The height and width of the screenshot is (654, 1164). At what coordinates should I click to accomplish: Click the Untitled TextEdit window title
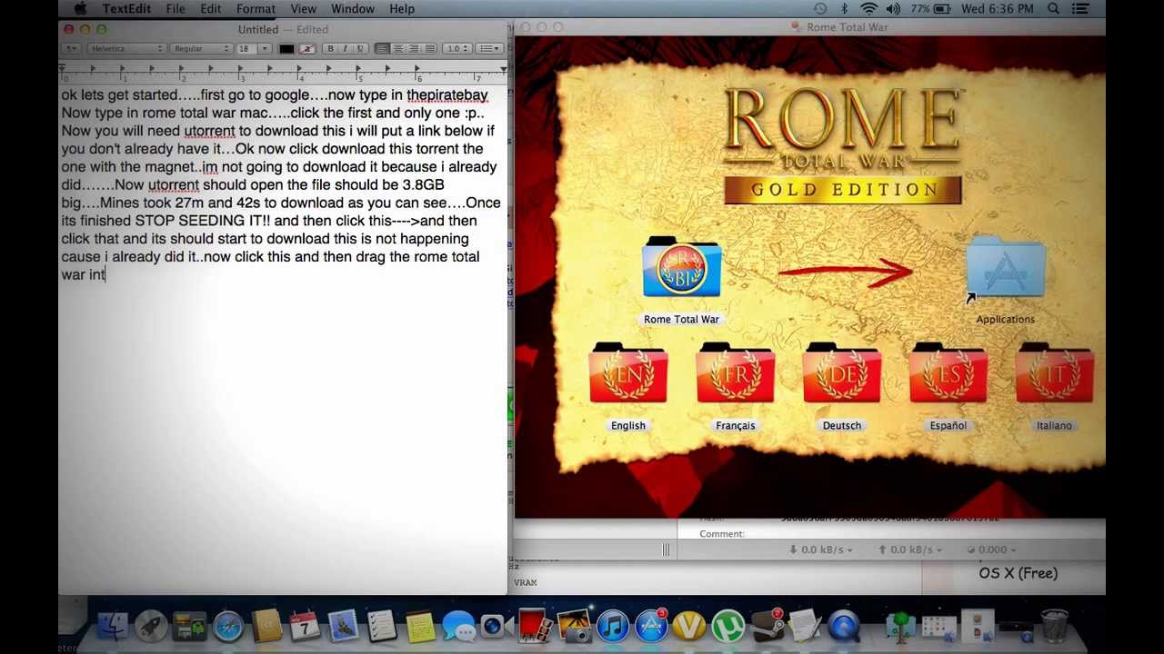tap(258, 29)
